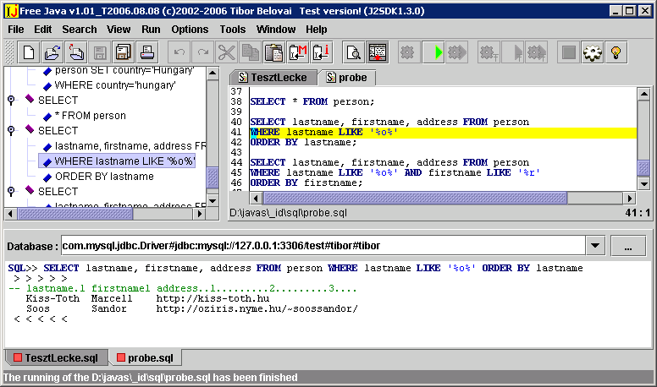Image resolution: width=657 pixels, height=387 pixels.
Task: Click the gears settings icon in toolbar
Action: tap(593, 52)
